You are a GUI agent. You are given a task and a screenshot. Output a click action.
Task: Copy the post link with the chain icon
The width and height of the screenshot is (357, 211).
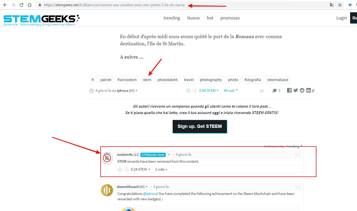coord(313,91)
